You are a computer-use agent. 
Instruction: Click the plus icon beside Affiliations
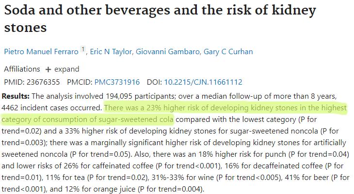point(48,69)
